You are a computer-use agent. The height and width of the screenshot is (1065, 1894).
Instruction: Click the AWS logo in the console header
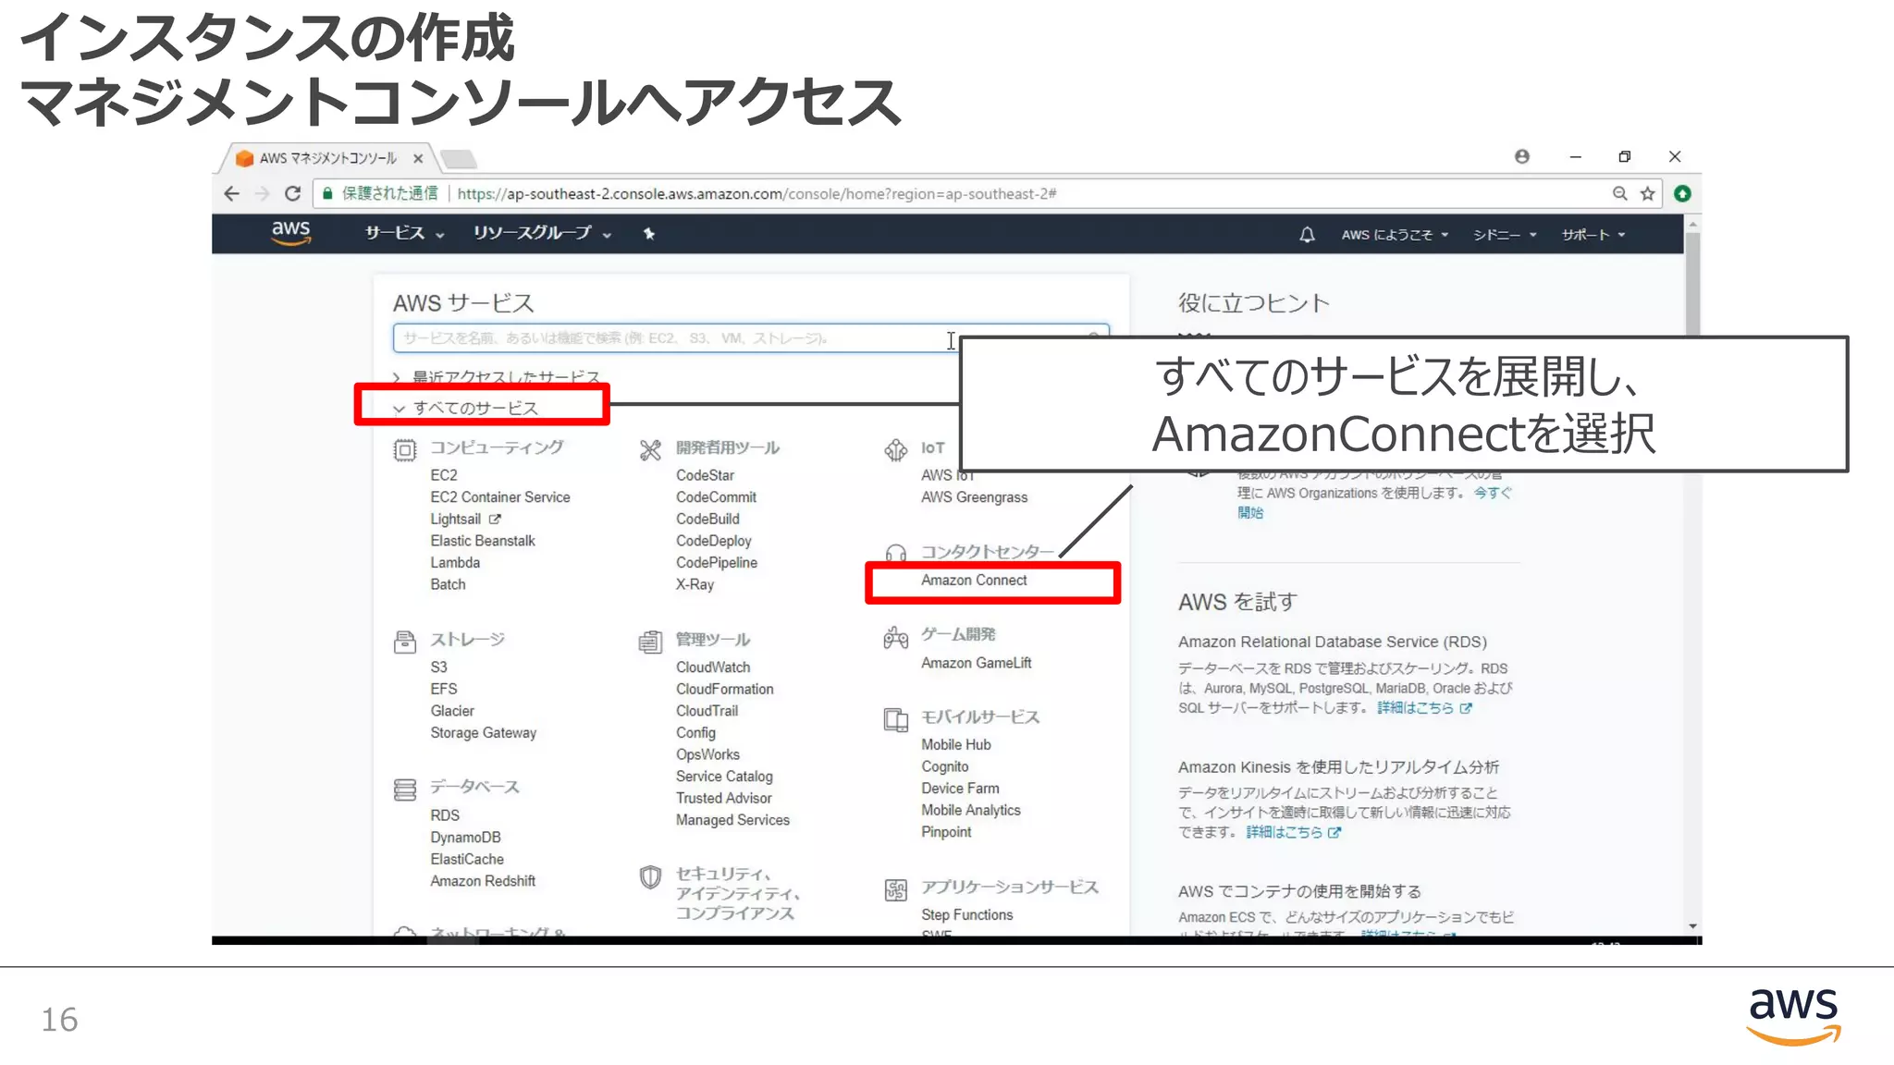(290, 233)
